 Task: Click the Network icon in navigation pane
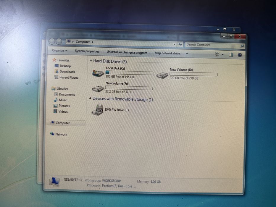[52, 134]
